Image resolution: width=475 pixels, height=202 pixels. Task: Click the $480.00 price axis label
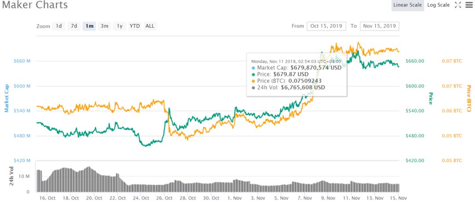click(415, 136)
